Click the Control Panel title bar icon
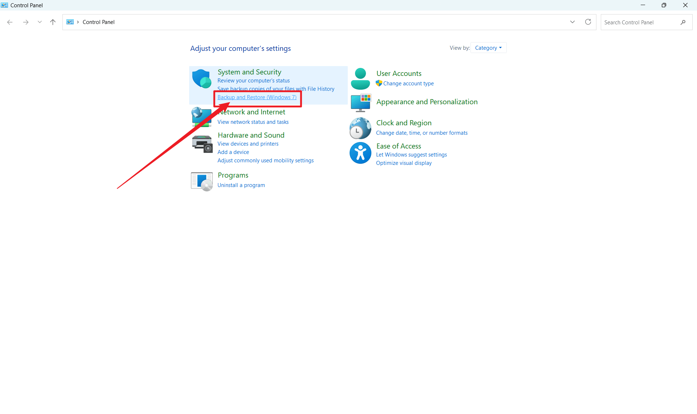The image size is (697, 414). click(4, 5)
